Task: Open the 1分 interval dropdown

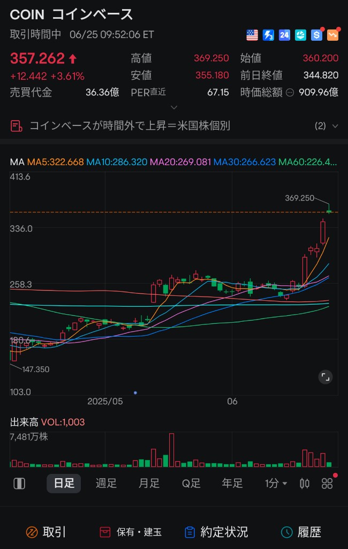Action: (x=276, y=484)
